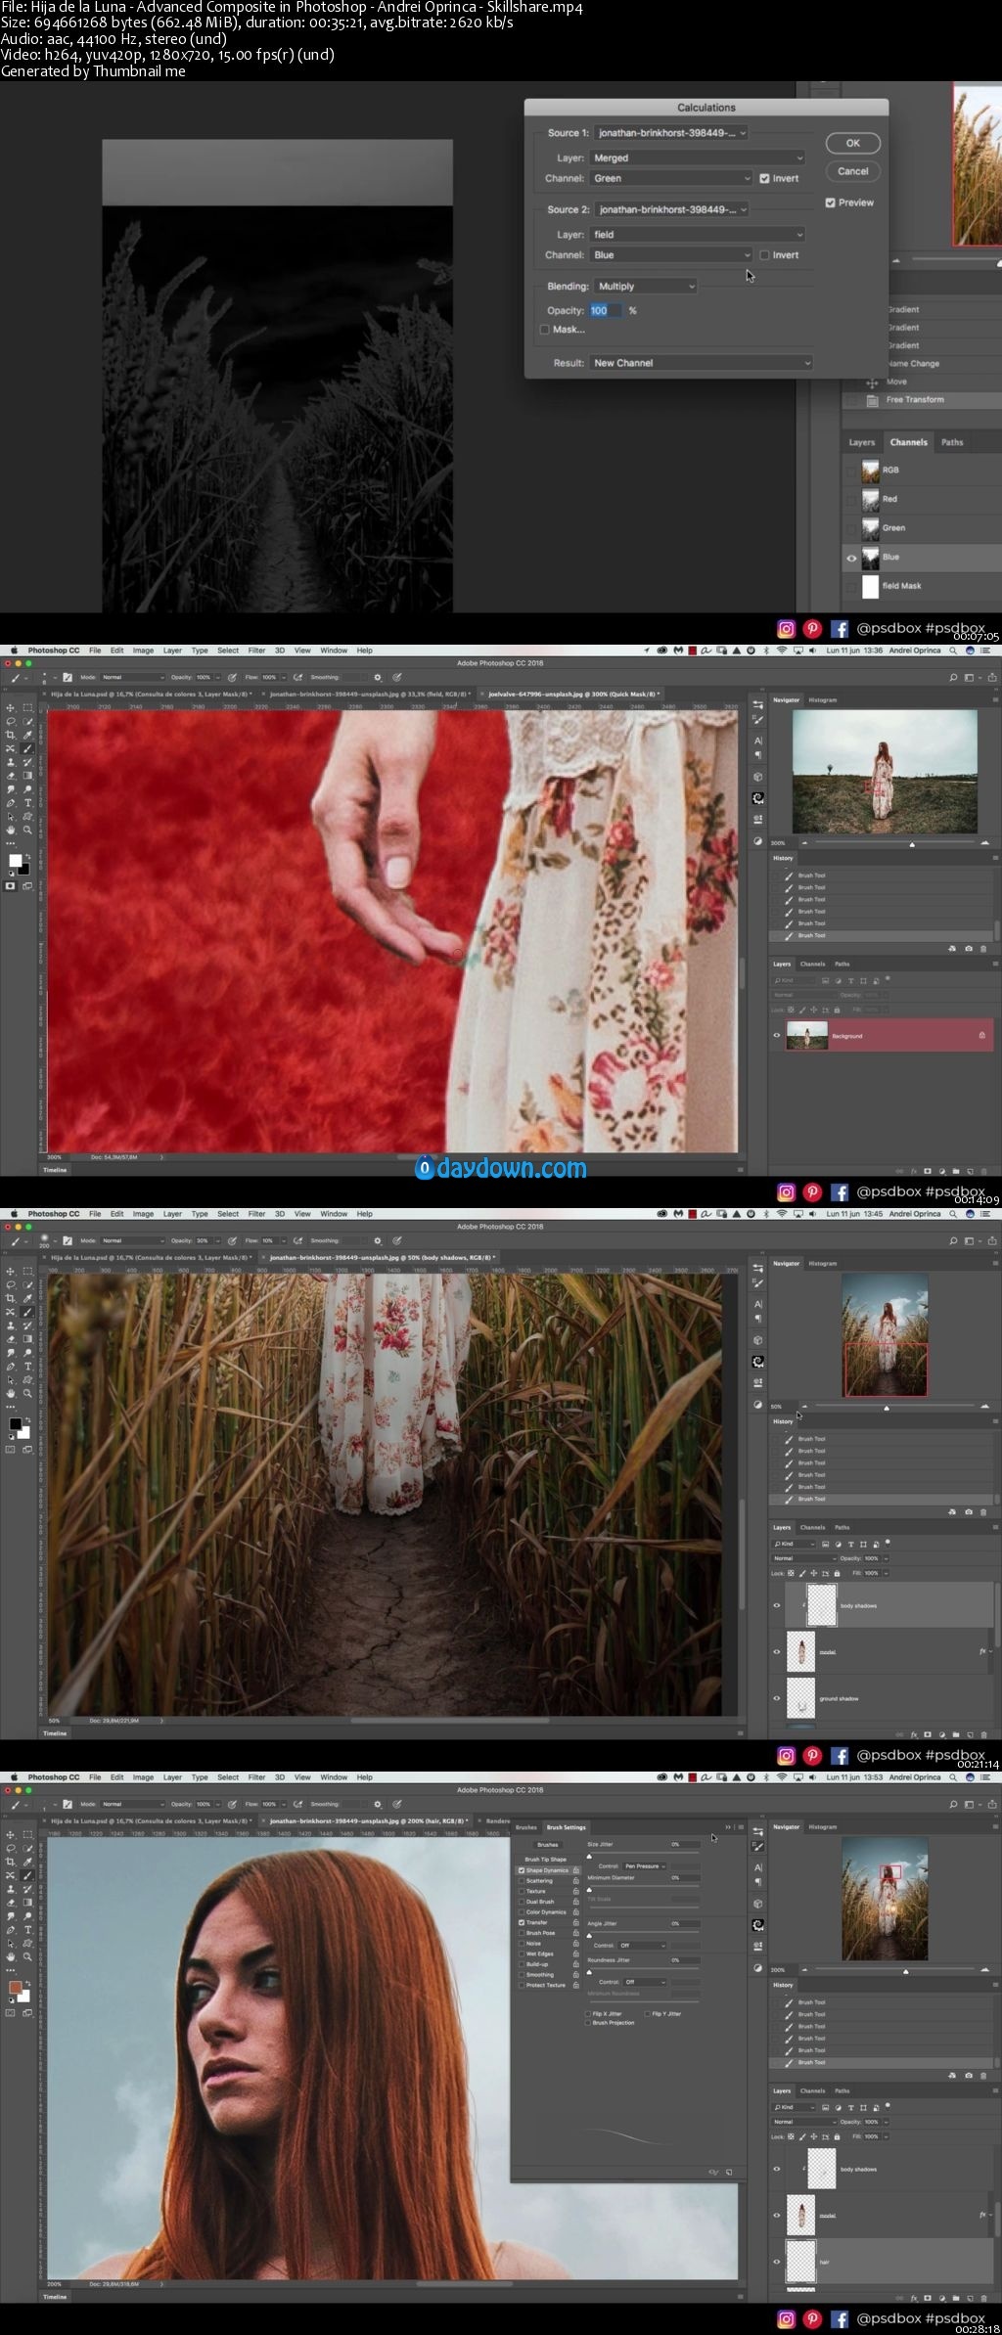The height and width of the screenshot is (2335, 1002).
Task: Open the Histogram tab in the red-mask frame
Action: tap(822, 700)
